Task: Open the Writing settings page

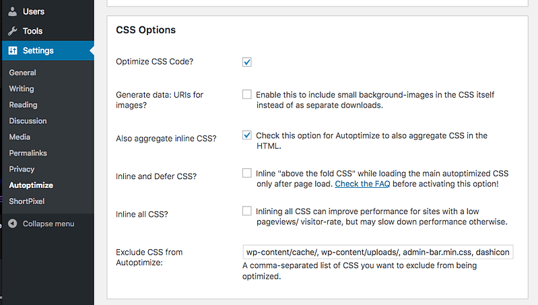Action: [22, 89]
